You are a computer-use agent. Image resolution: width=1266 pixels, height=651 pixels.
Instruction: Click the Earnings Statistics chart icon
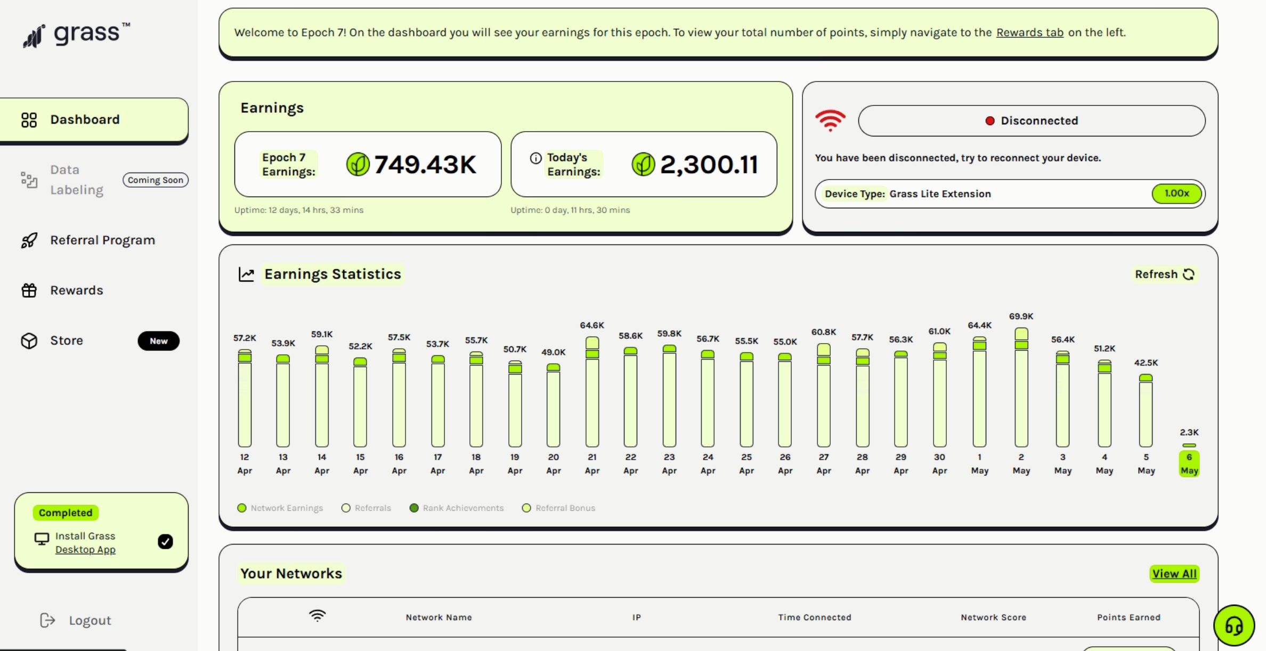(246, 274)
